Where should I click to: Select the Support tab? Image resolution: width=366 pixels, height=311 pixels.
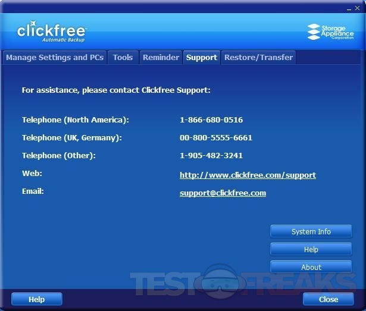point(201,58)
